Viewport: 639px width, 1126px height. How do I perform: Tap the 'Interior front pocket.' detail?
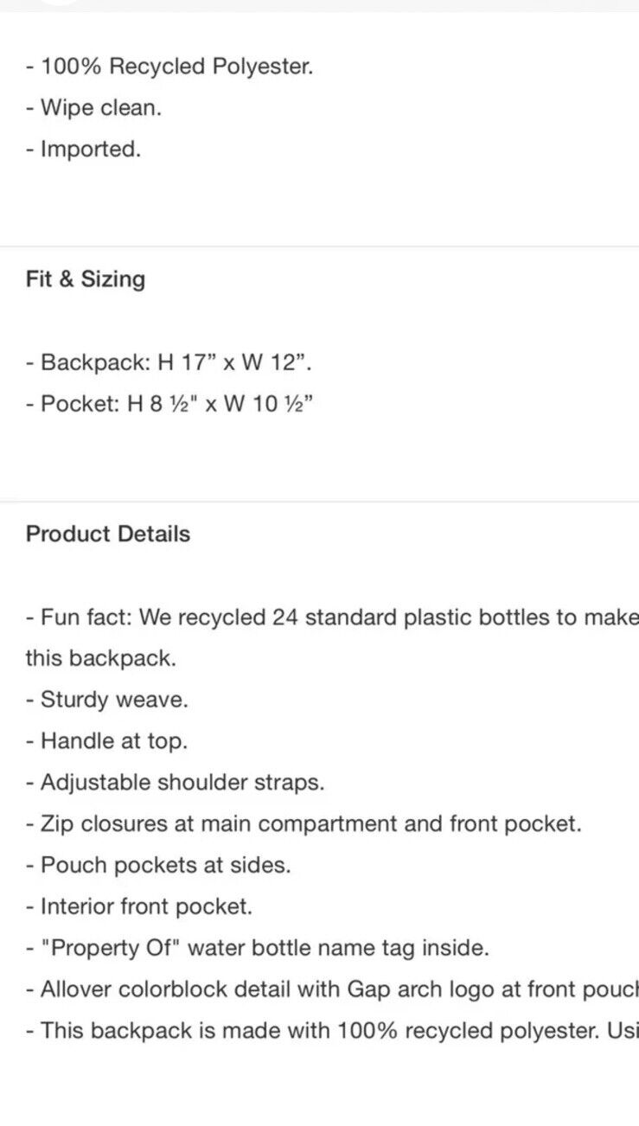click(139, 907)
